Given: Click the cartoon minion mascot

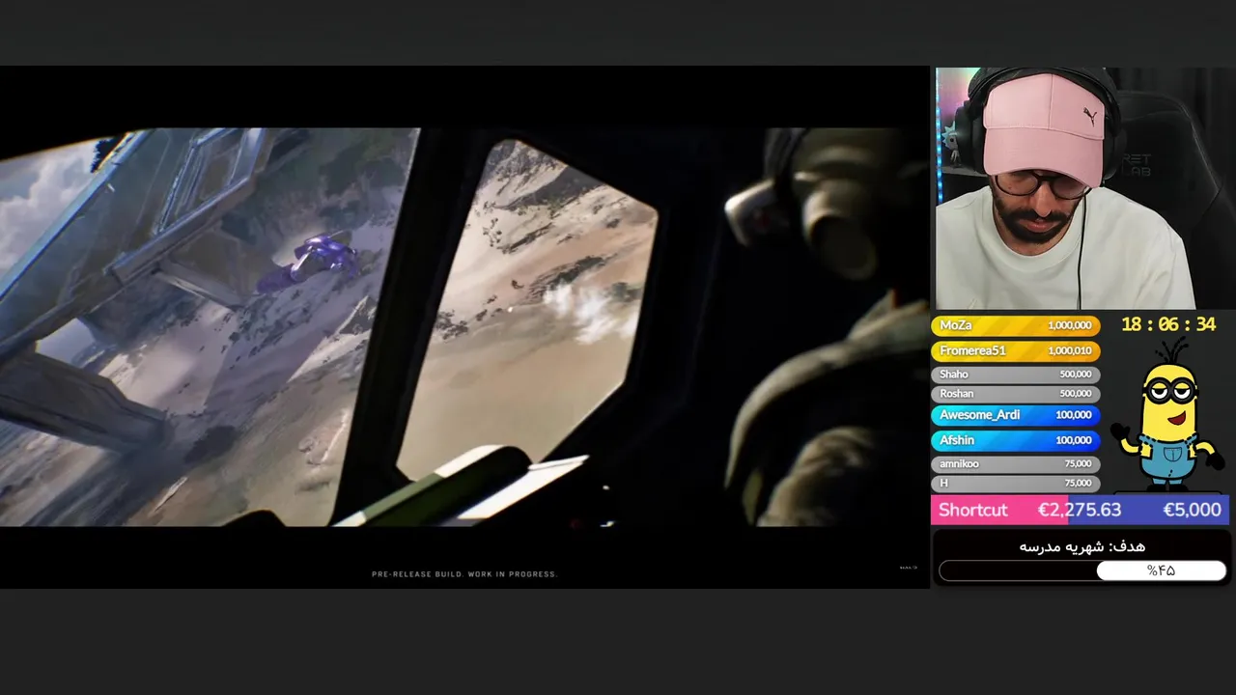Looking at the screenshot, I should pyautogui.click(x=1166, y=416).
